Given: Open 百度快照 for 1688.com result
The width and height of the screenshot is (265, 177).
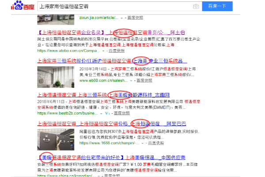Looking at the screenshot, I should click(x=156, y=143).
